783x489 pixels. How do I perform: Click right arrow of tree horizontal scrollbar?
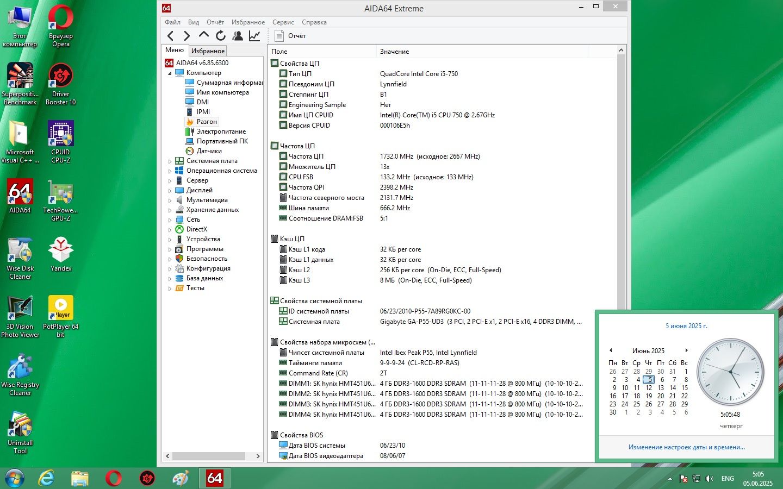(258, 456)
